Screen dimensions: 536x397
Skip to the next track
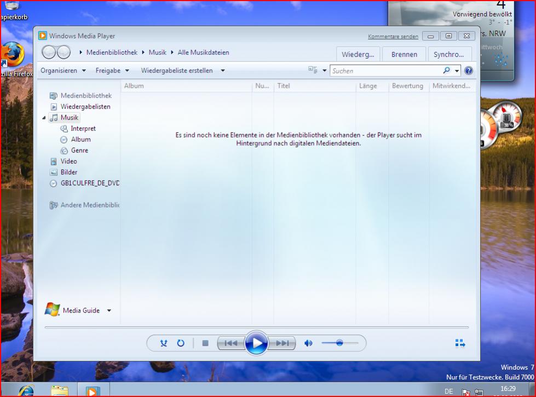[282, 343]
